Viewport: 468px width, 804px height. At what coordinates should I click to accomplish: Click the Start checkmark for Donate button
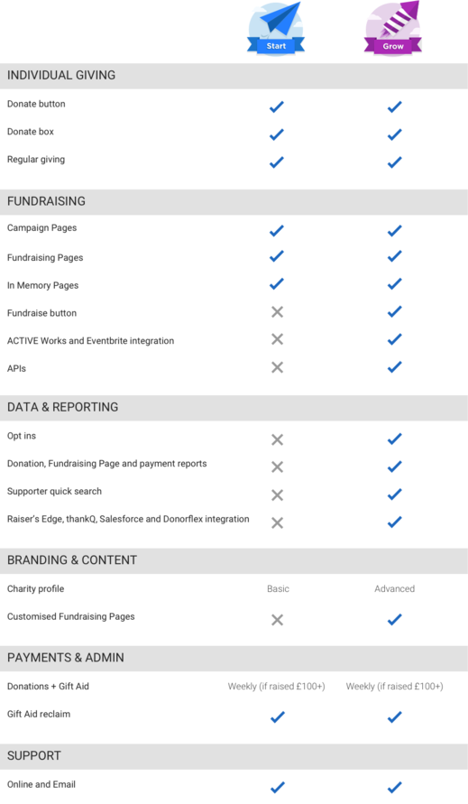click(277, 106)
